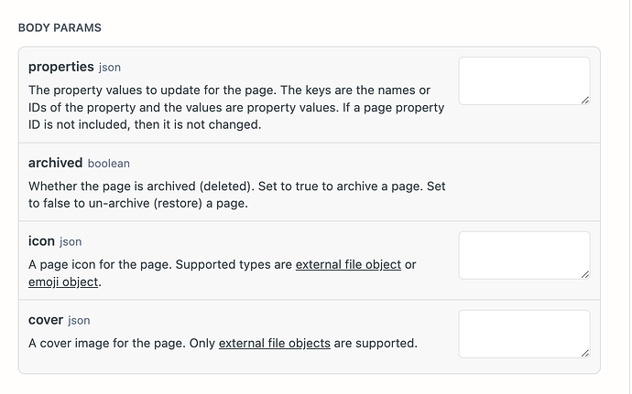Focus the cover json input box
The image size is (632, 394).
(x=525, y=334)
